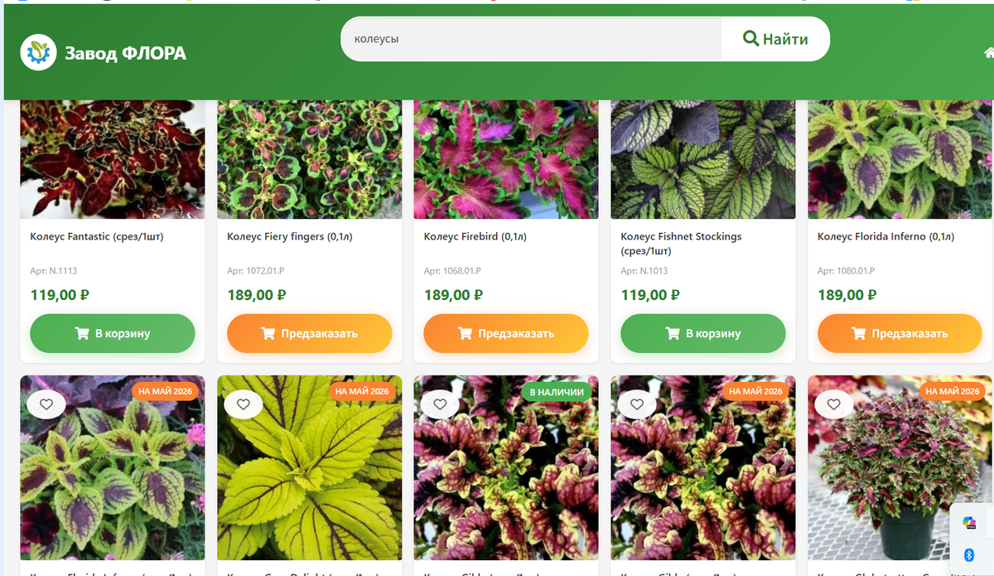Open the Колеус Fishnet Stockings title link
This screenshot has height=576, width=994.
(681, 244)
